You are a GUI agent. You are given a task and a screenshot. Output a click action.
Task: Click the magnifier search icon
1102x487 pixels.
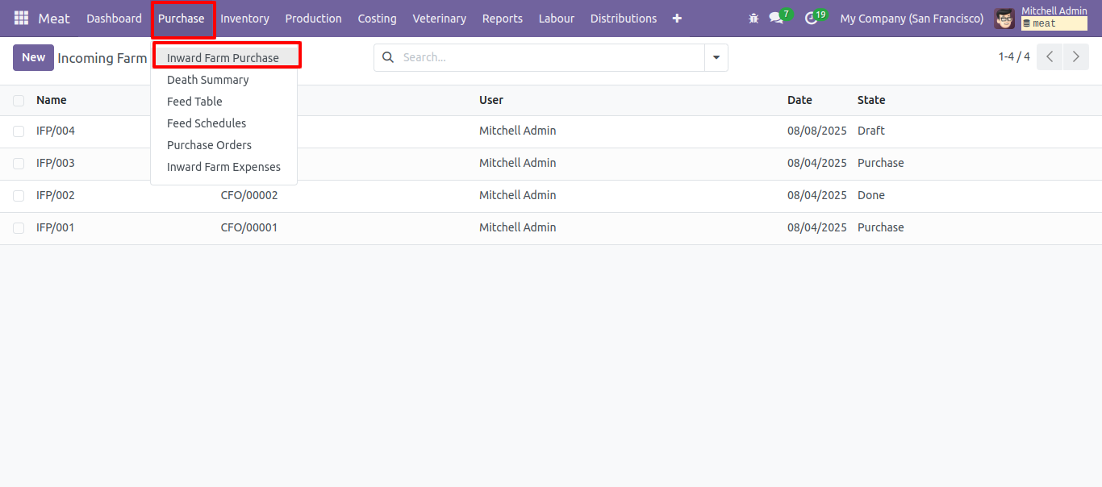[388, 57]
